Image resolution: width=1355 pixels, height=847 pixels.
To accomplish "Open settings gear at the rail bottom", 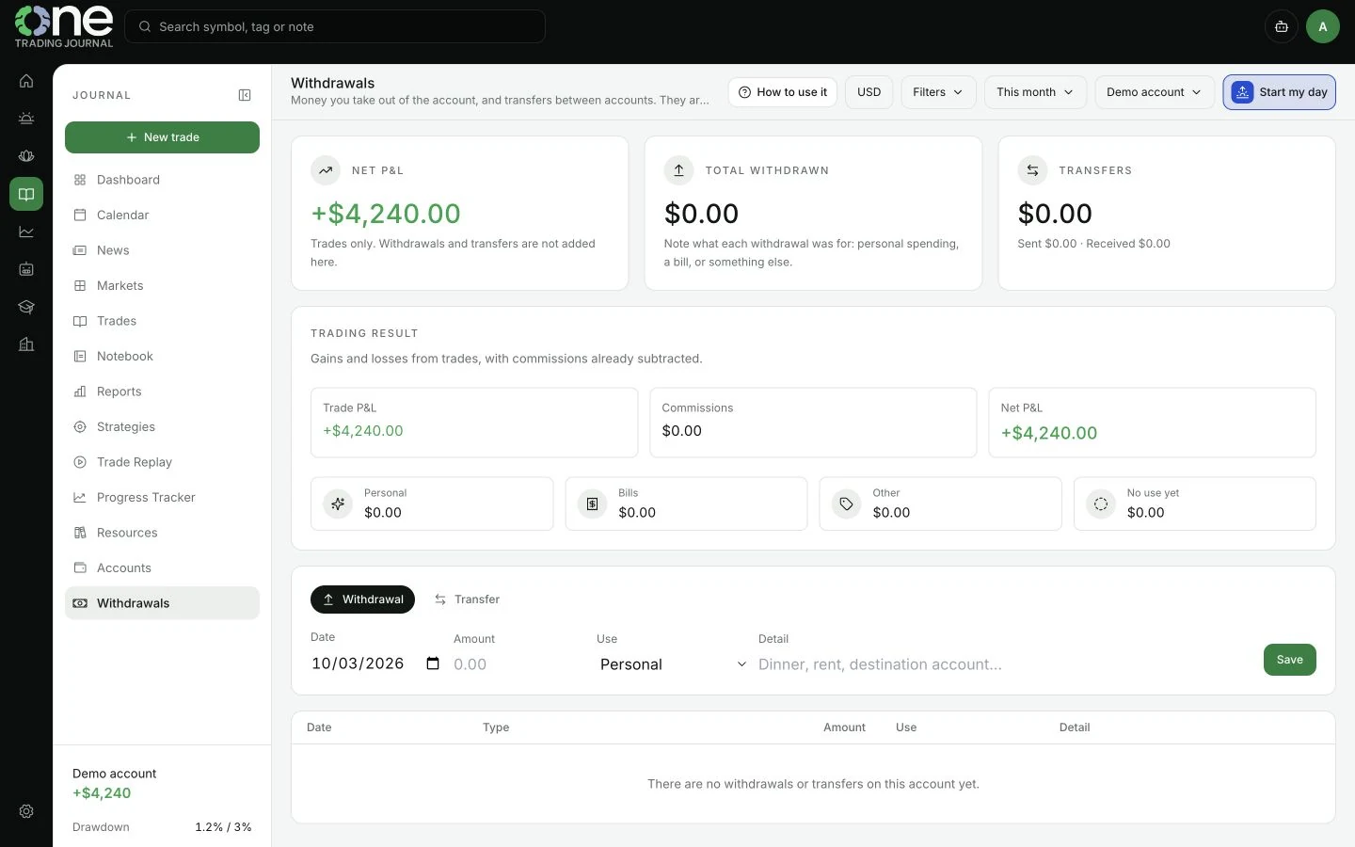I will pyautogui.click(x=26, y=811).
